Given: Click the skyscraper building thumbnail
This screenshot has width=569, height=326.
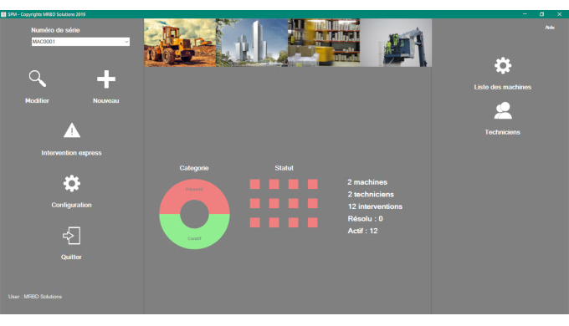Looking at the screenshot, I should tap(252, 43).
